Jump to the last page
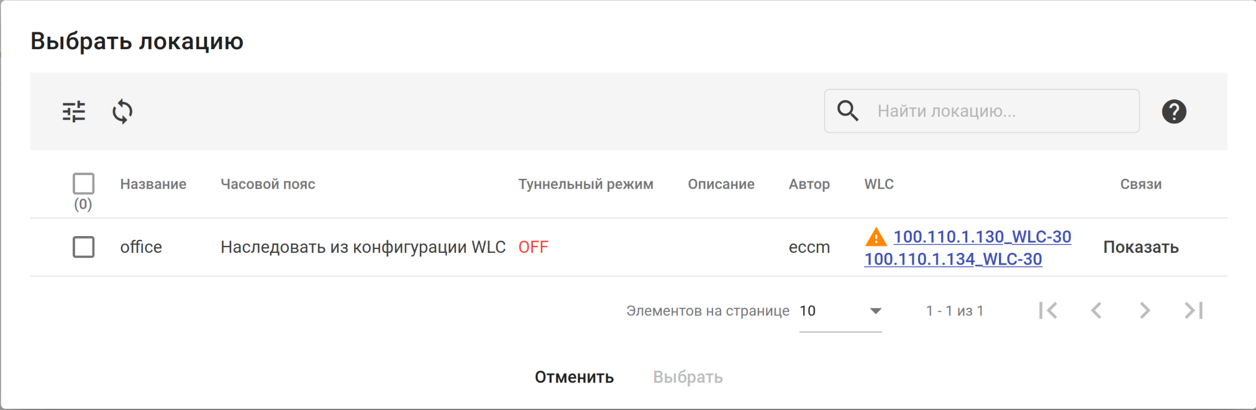The height and width of the screenshot is (410, 1256). pos(1193,311)
